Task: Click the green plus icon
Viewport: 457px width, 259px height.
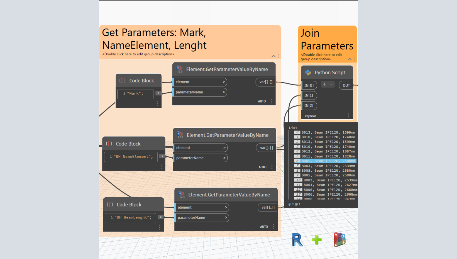Action: click(317, 240)
